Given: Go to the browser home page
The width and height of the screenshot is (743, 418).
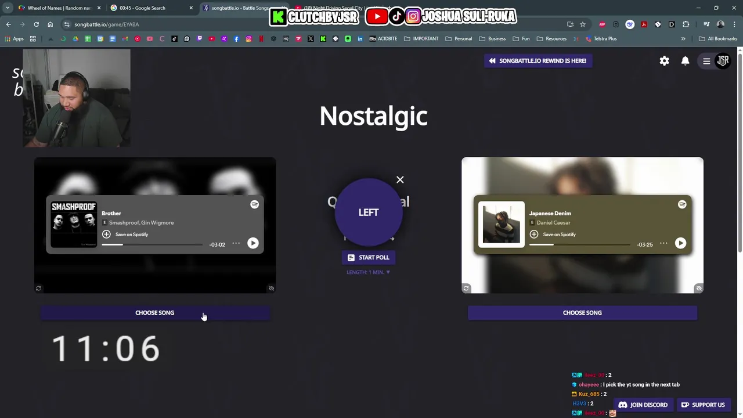Looking at the screenshot, I should [x=50, y=24].
